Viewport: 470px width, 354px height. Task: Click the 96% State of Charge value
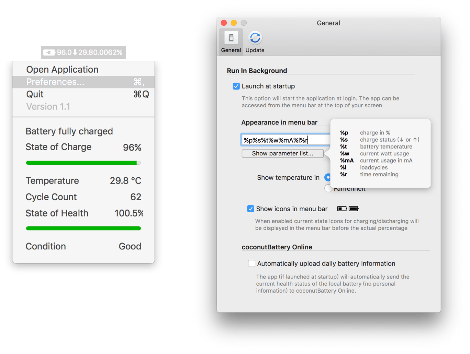(x=132, y=147)
